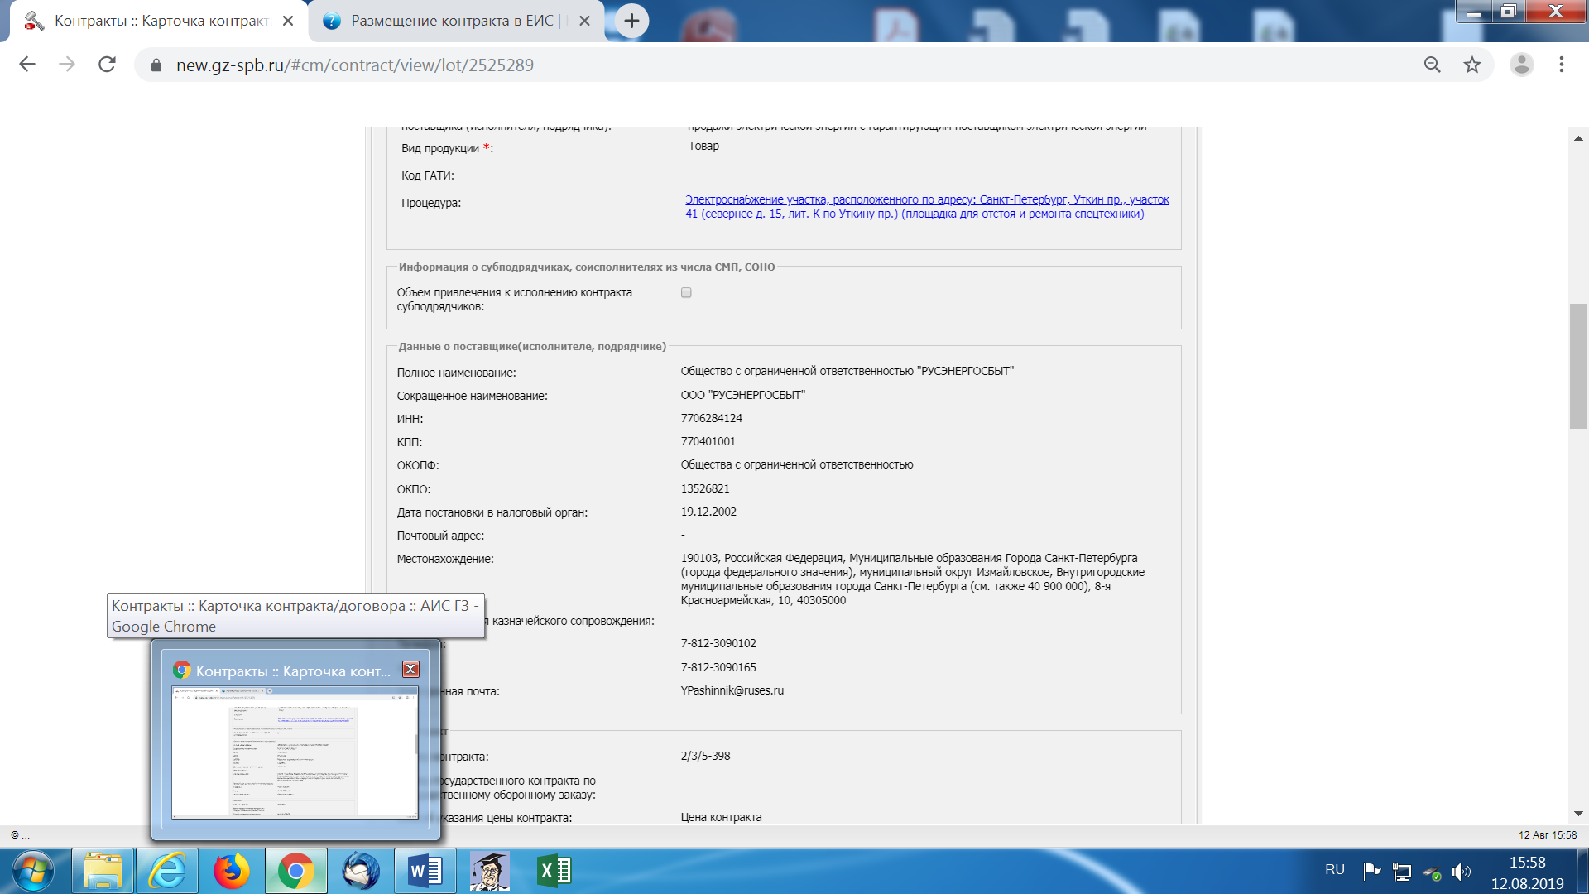The height and width of the screenshot is (894, 1589).
Task: Select the fax number 7-812-3090165
Action: pos(718,667)
